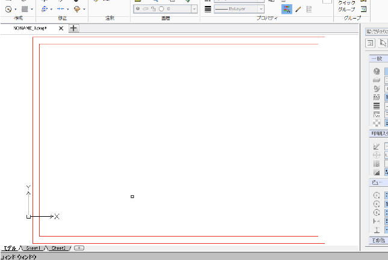Open the break tool dropdown arrow
Image resolution: width=388 pixels, height=260 pixels.
[68, 9]
